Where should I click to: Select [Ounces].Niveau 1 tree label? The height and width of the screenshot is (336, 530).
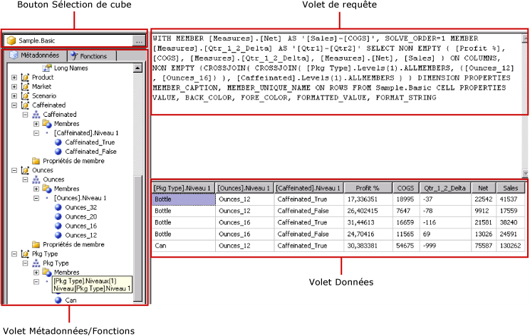pos(80,198)
